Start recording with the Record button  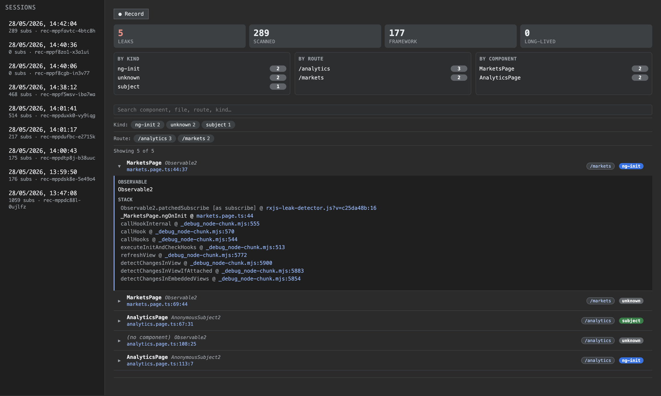point(131,14)
